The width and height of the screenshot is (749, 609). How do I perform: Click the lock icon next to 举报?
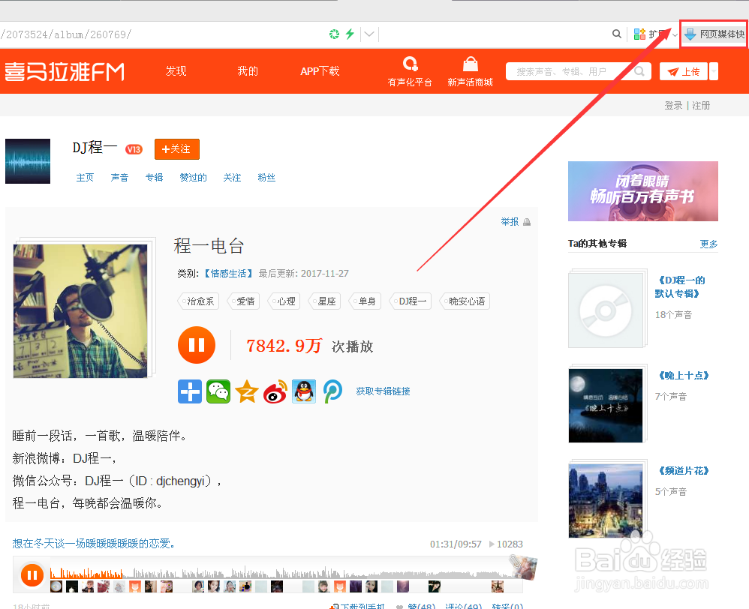(x=528, y=221)
